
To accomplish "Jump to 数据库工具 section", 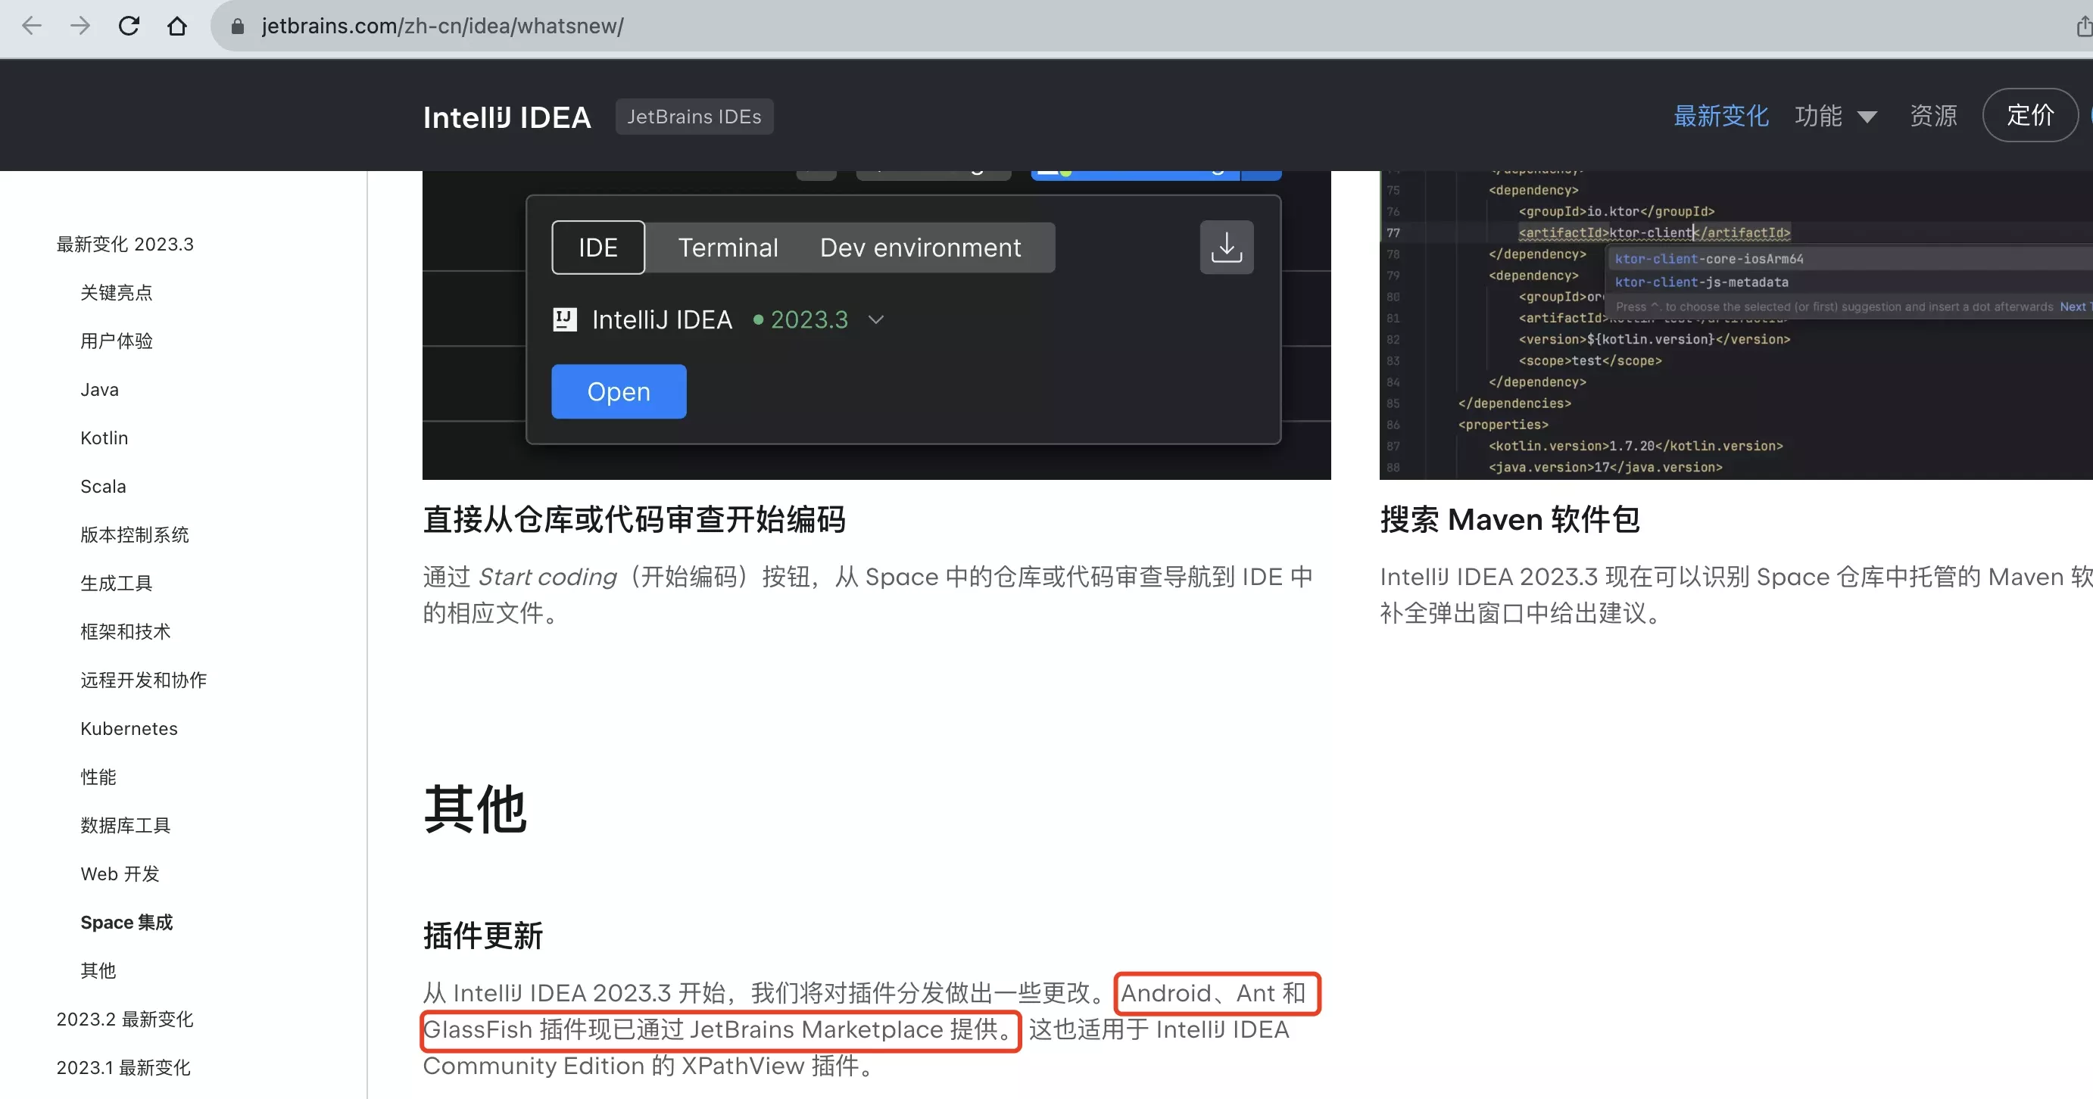I will [x=125, y=825].
